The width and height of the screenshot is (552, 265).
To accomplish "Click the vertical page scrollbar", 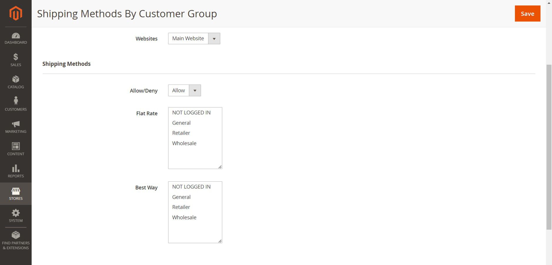I will coord(549,147).
